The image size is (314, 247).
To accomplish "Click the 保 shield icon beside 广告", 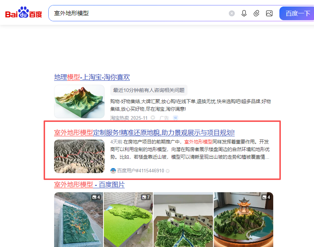I will (x=176, y=118).
